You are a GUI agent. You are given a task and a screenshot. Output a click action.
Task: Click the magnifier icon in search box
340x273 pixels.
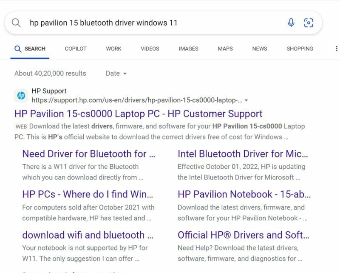pyautogui.click(x=16, y=23)
